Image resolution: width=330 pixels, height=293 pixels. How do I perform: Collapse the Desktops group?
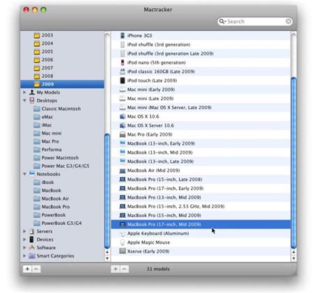[x=24, y=100]
